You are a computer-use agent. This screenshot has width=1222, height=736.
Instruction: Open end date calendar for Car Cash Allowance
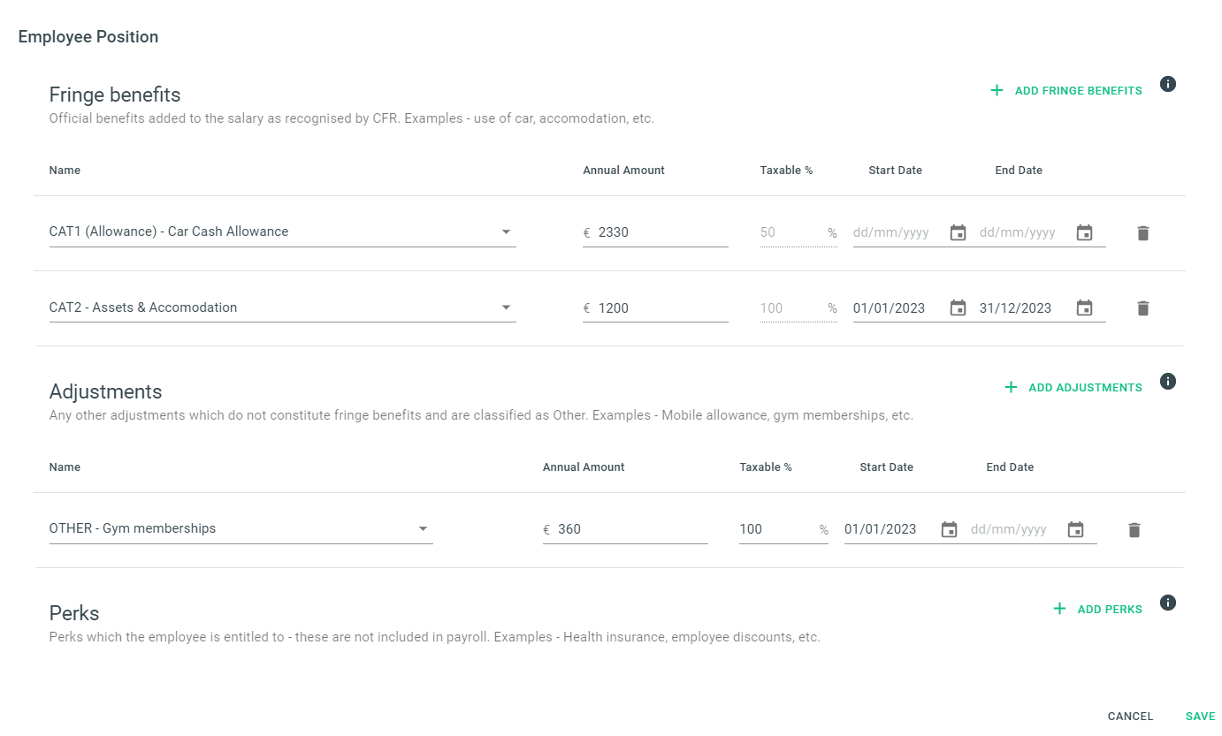coord(1084,233)
